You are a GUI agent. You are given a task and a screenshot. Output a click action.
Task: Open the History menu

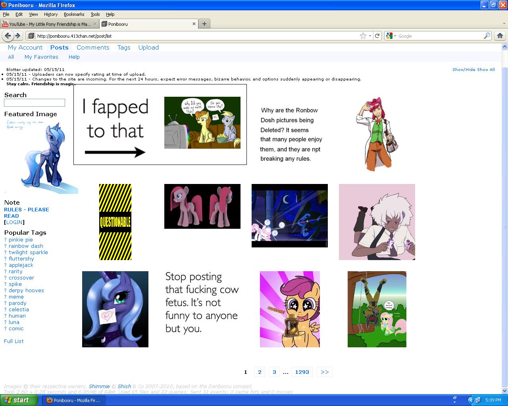click(x=51, y=14)
